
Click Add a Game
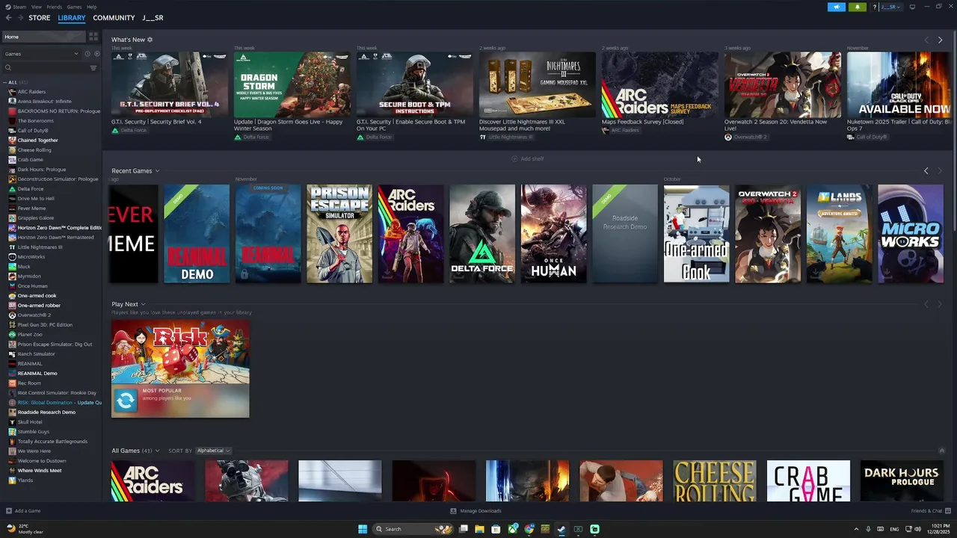tap(23, 511)
